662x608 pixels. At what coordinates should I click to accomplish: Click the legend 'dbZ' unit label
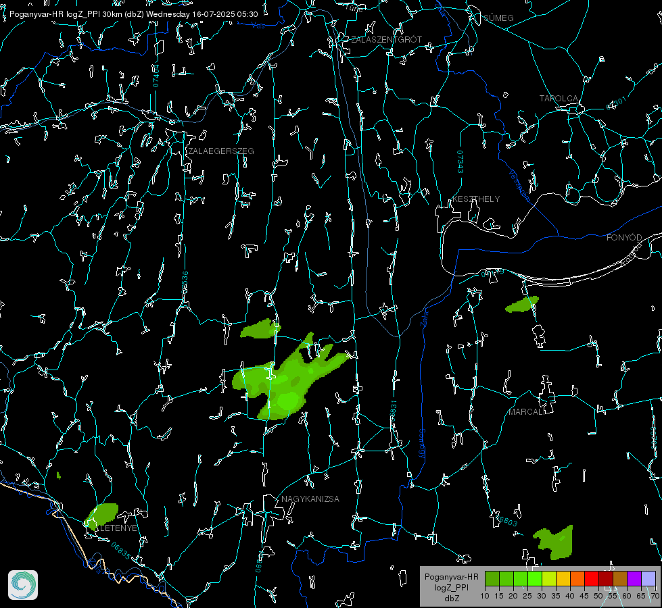pyautogui.click(x=452, y=599)
